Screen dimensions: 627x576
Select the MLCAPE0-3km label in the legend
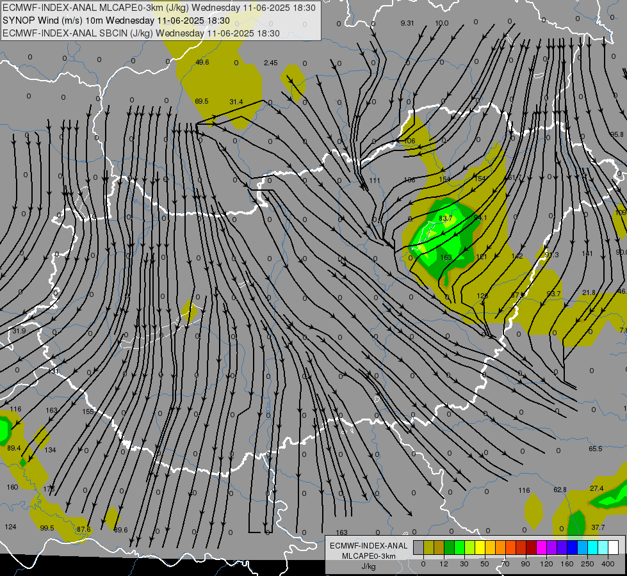tap(369, 556)
